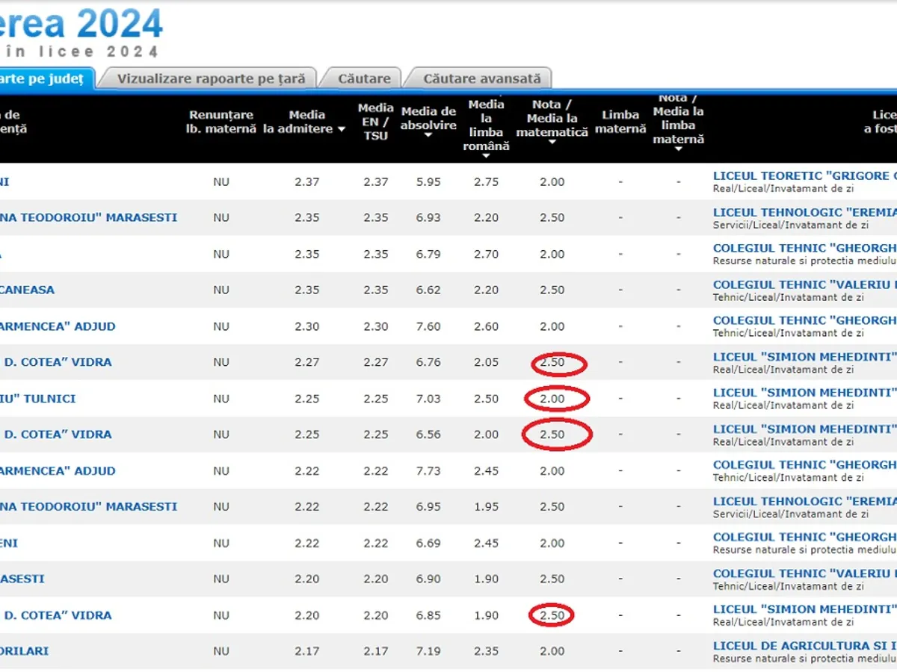Click sort arrow under Media de absolvire

[x=428, y=137]
